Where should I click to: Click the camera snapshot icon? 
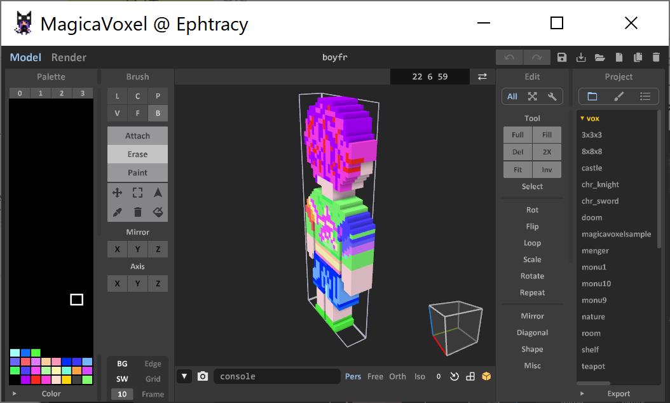tap(203, 376)
